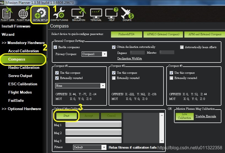Screen dimensions: 225x153
Task: Toggle Obtain declination automatically checkbox
Action: pyautogui.click(x=114, y=47)
